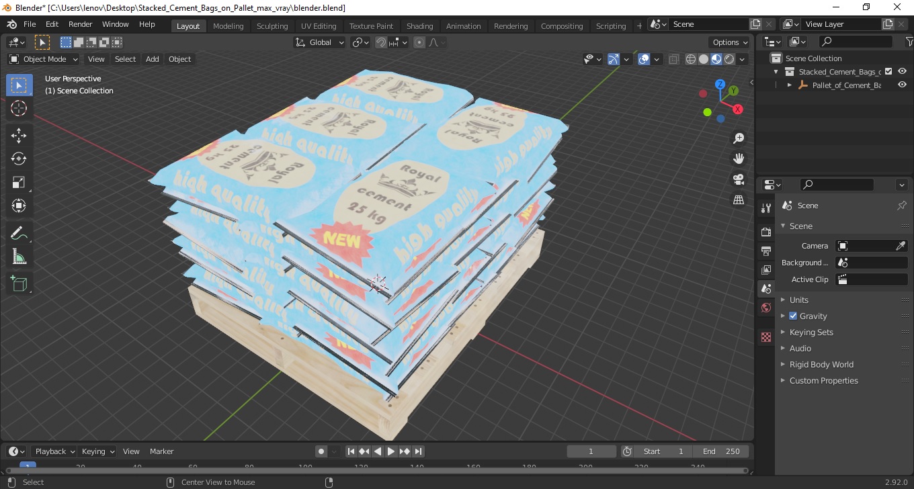Play the animation forward
The image size is (914, 489).
coord(391,451)
